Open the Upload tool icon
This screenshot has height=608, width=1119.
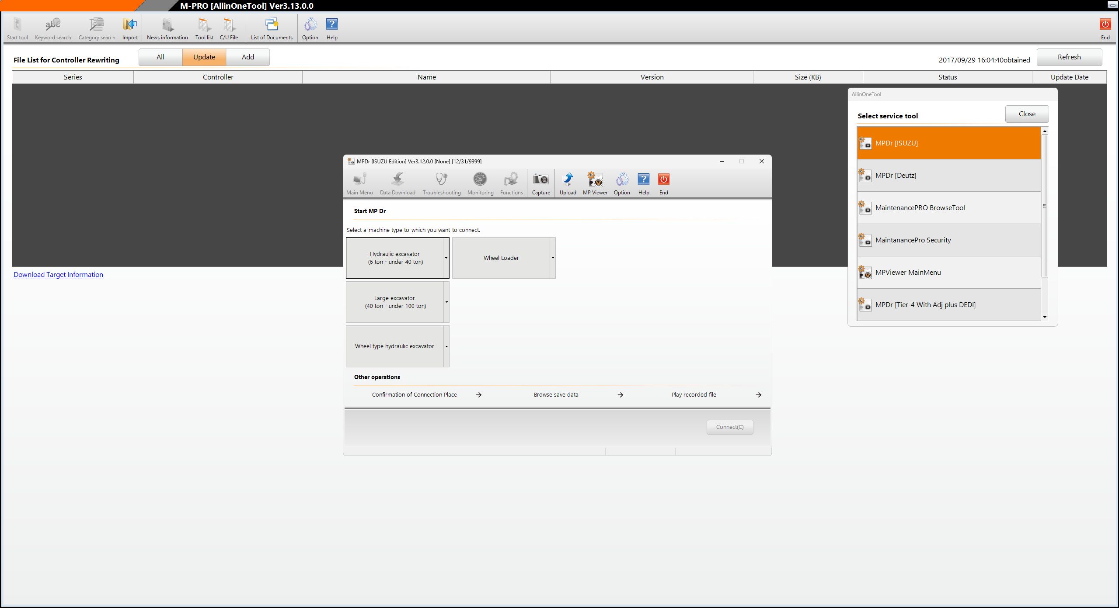(568, 180)
